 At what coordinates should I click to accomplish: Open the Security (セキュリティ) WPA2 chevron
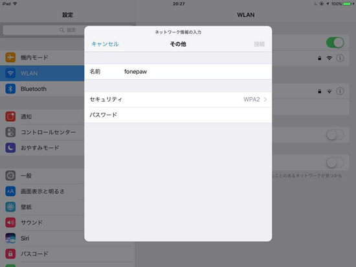click(265, 100)
